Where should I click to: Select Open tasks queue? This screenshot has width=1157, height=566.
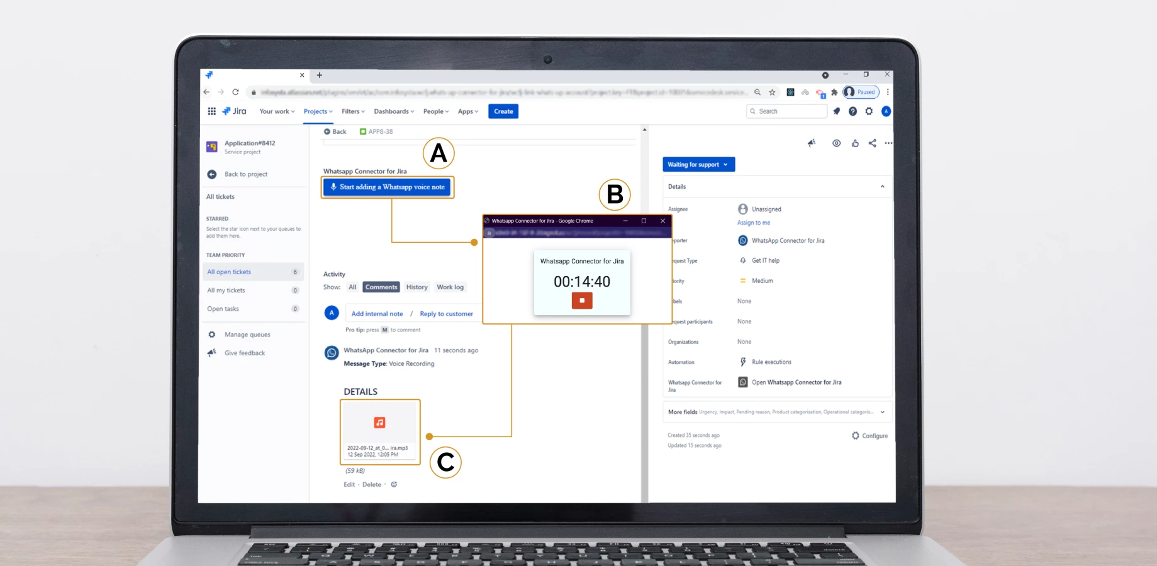click(254, 309)
